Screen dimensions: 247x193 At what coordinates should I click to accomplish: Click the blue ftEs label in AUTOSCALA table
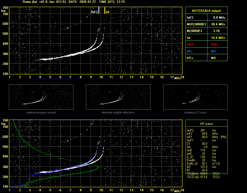pyautogui.click(x=190, y=51)
